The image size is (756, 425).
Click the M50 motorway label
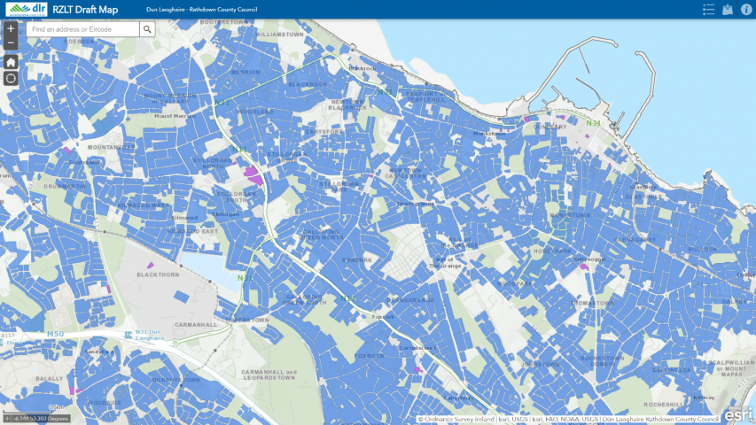(55, 334)
